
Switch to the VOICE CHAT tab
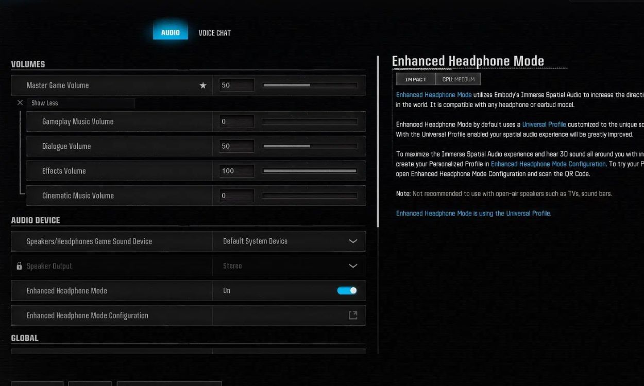pyautogui.click(x=214, y=32)
